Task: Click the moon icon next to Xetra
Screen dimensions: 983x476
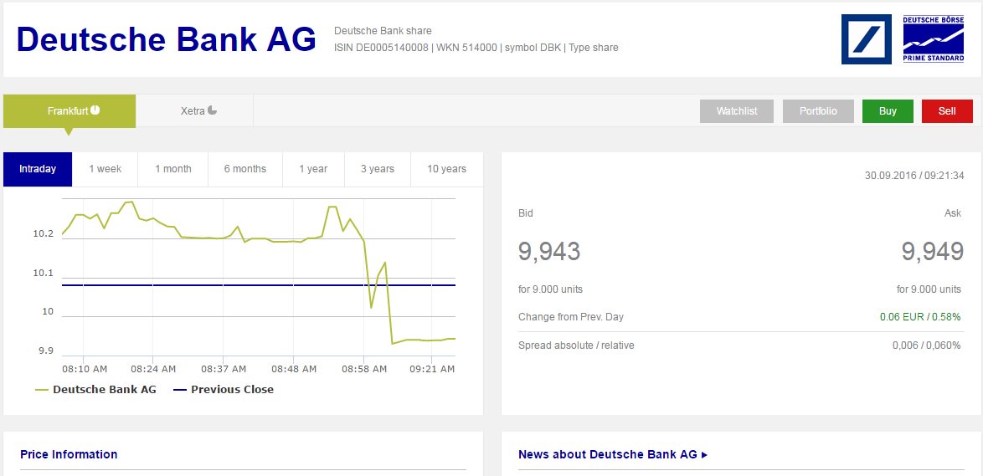Action: pyautogui.click(x=213, y=110)
